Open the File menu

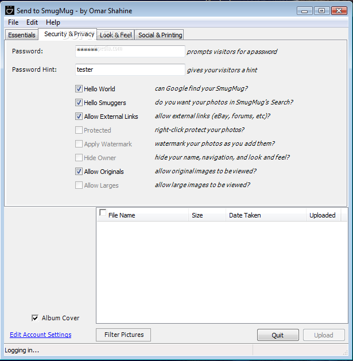(x=13, y=22)
